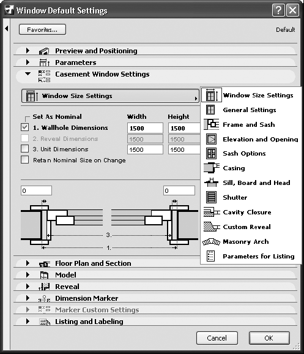The image size is (304, 354).
Task: Pick the Sill, Board and Head icon
Action: tap(211, 183)
